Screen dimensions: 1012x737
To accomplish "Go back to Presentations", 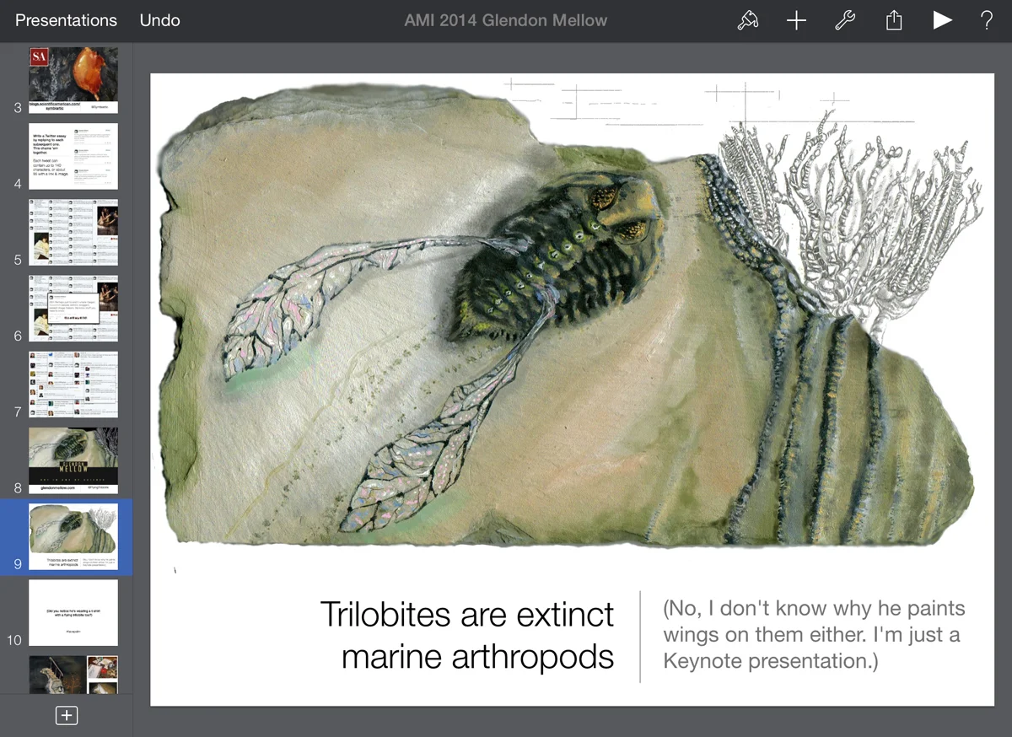I will 66,20.
